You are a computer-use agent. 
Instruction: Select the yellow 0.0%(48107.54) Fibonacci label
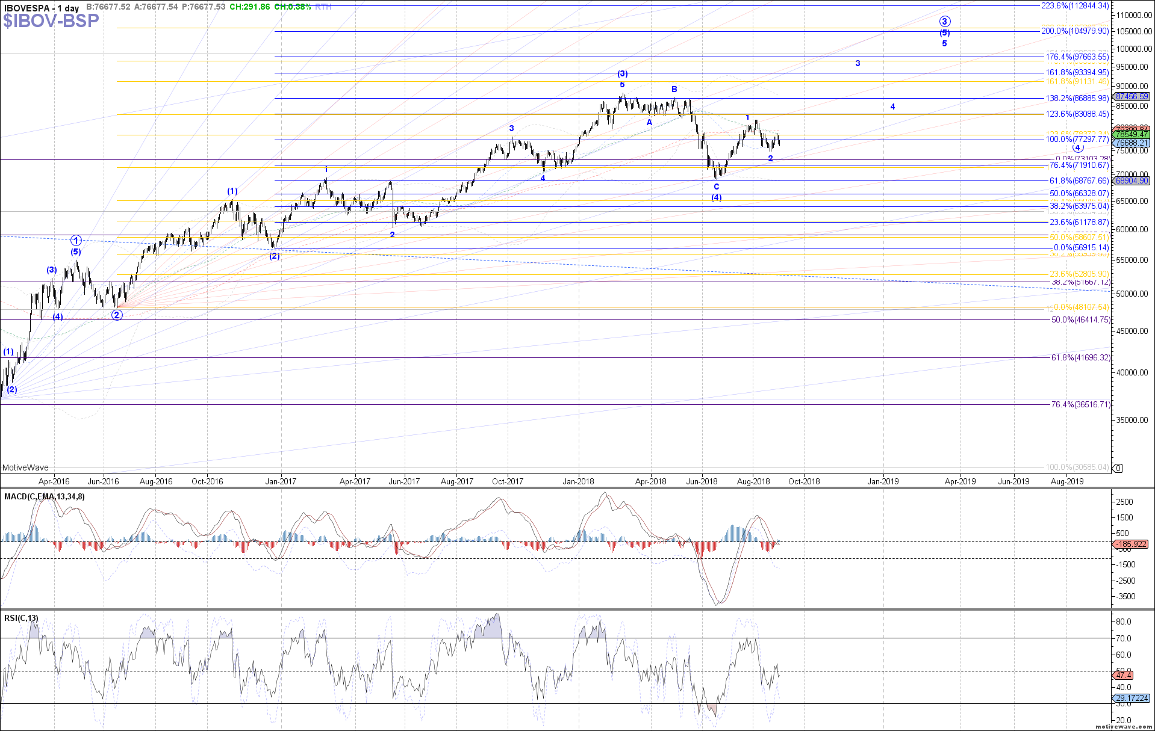pyautogui.click(x=1081, y=307)
